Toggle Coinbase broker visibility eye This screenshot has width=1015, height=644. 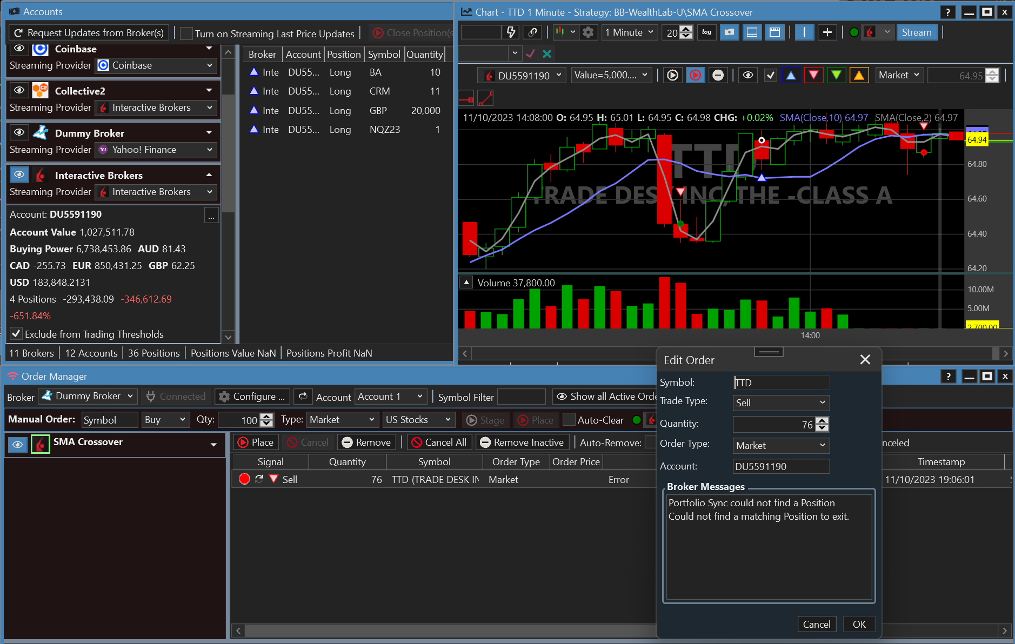pyautogui.click(x=19, y=49)
